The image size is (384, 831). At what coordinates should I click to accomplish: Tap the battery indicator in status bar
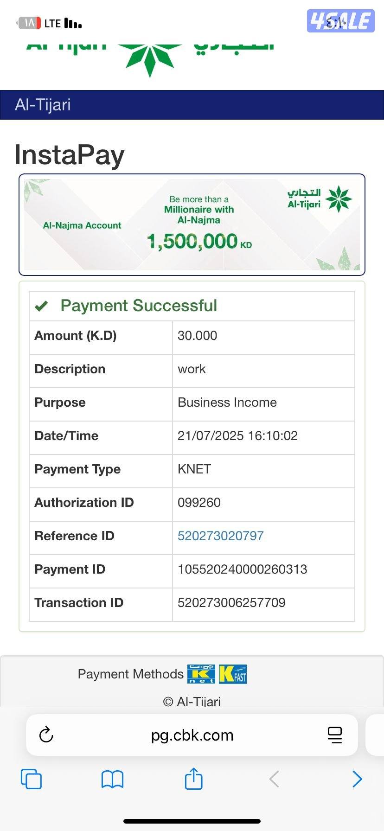[x=29, y=23]
